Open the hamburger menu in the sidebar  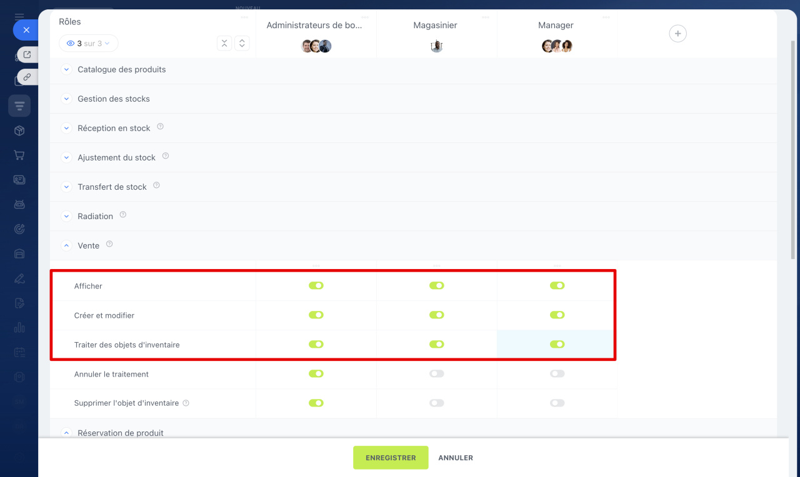pyautogui.click(x=19, y=17)
